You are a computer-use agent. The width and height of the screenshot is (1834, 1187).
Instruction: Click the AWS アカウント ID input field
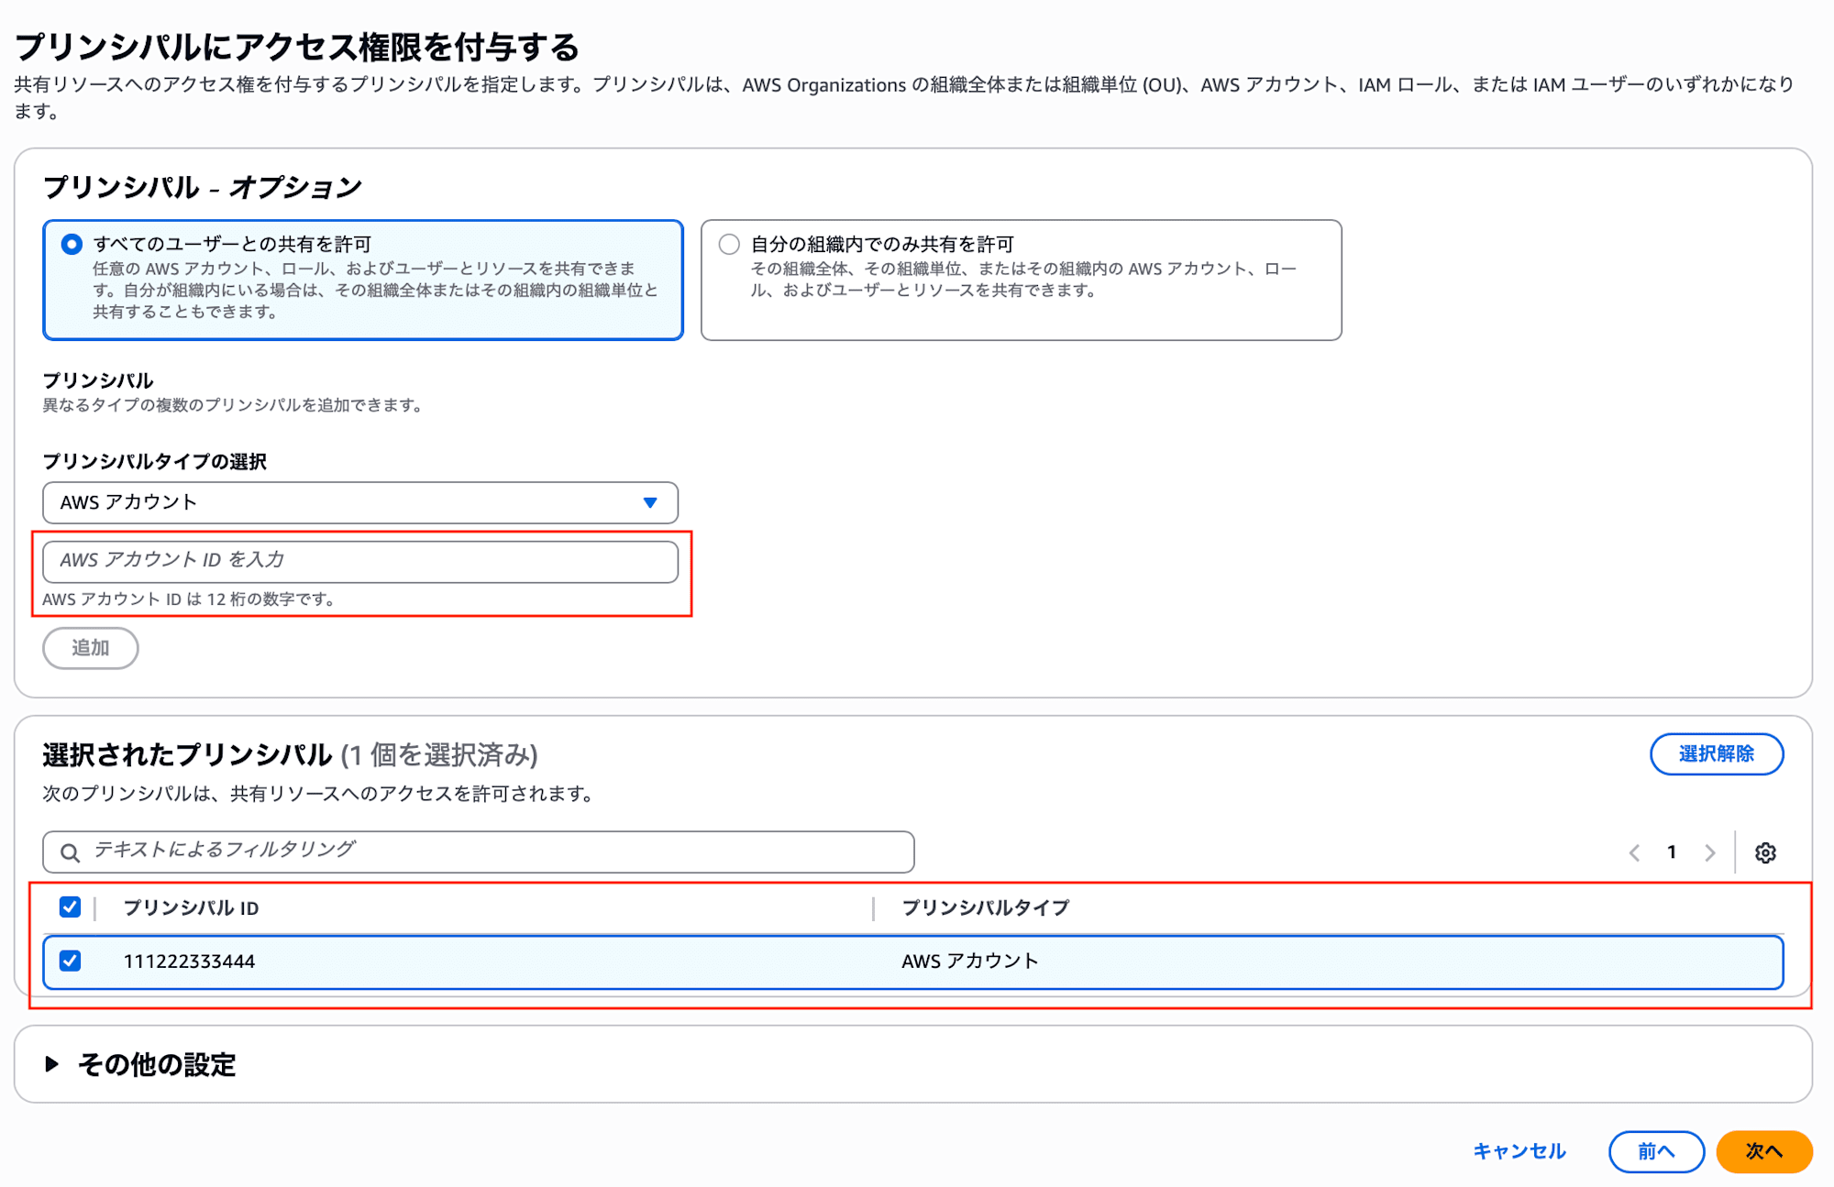click(359, 560)
